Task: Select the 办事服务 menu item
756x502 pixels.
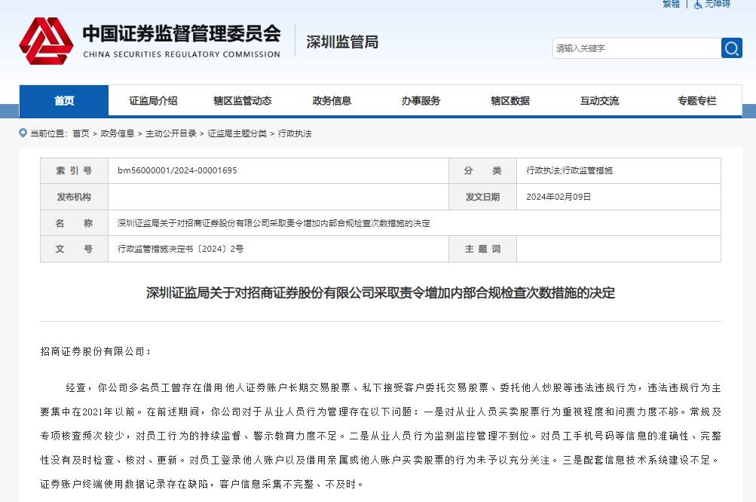Action: point(421,101)
